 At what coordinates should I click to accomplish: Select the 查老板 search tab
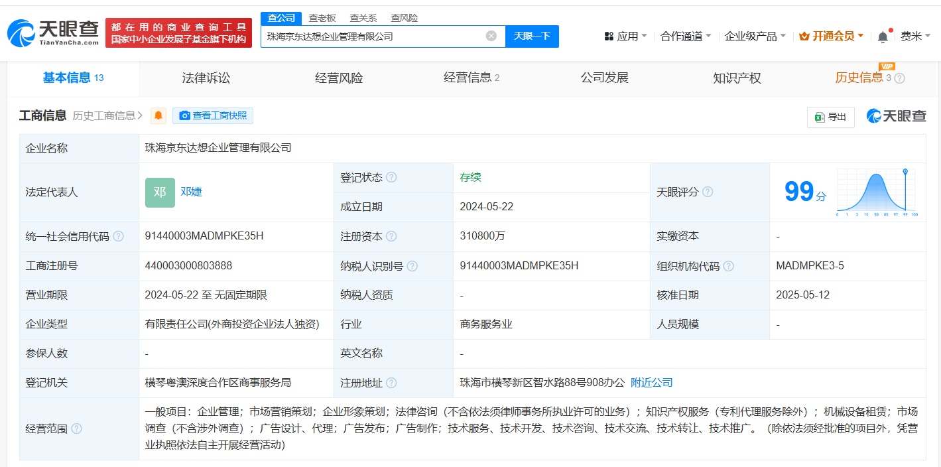(x=322, y=18)
